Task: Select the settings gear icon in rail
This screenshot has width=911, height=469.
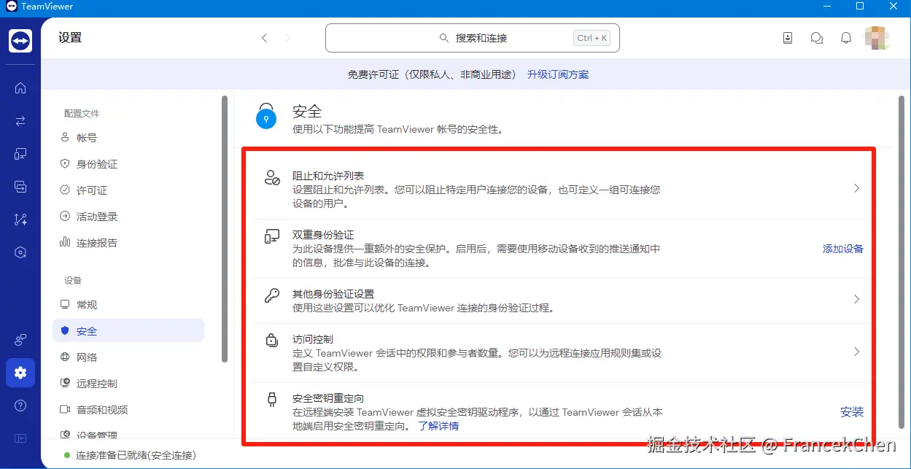Action: pos(20,373)
